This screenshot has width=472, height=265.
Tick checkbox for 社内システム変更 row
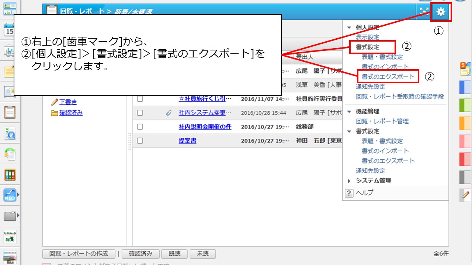(x=140, y=113)
